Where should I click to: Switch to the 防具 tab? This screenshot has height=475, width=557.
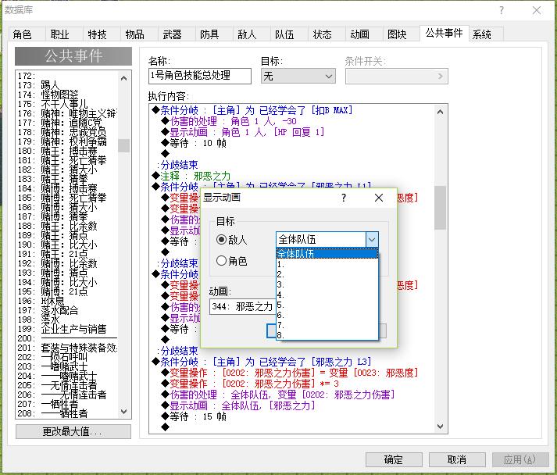(x=209, y=34)
